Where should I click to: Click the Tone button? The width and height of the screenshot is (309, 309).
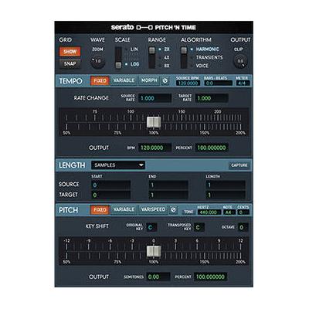(188, 212)
